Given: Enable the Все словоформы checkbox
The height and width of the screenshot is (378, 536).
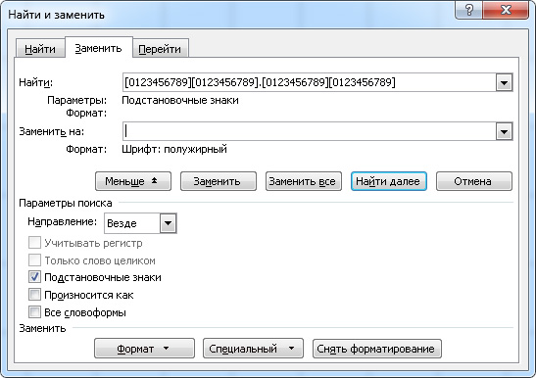Looking at the screenshot, I should tap(34, 312).
